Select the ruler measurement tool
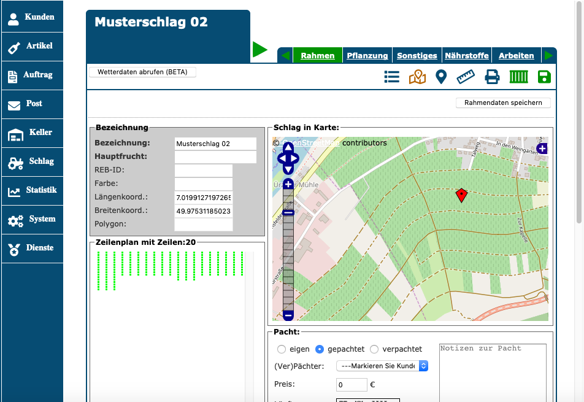This screenshot has height=402, width=584. (466, 77)
